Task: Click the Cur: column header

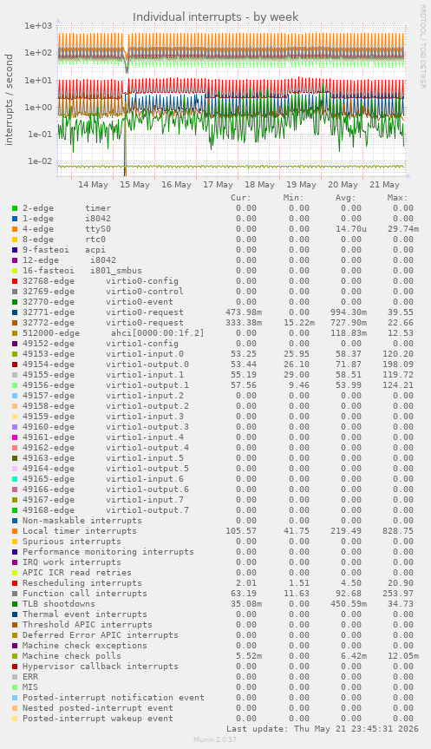Action: click(241, 198)
